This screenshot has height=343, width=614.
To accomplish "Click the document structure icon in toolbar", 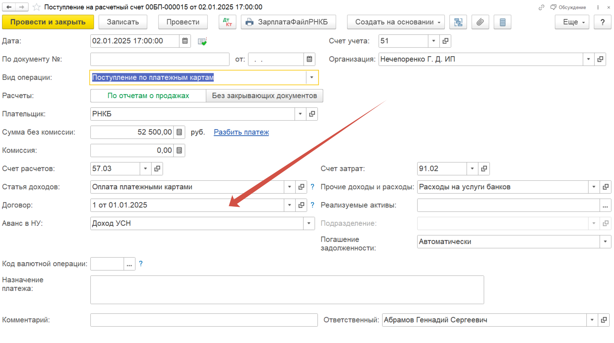I will 458,22.
